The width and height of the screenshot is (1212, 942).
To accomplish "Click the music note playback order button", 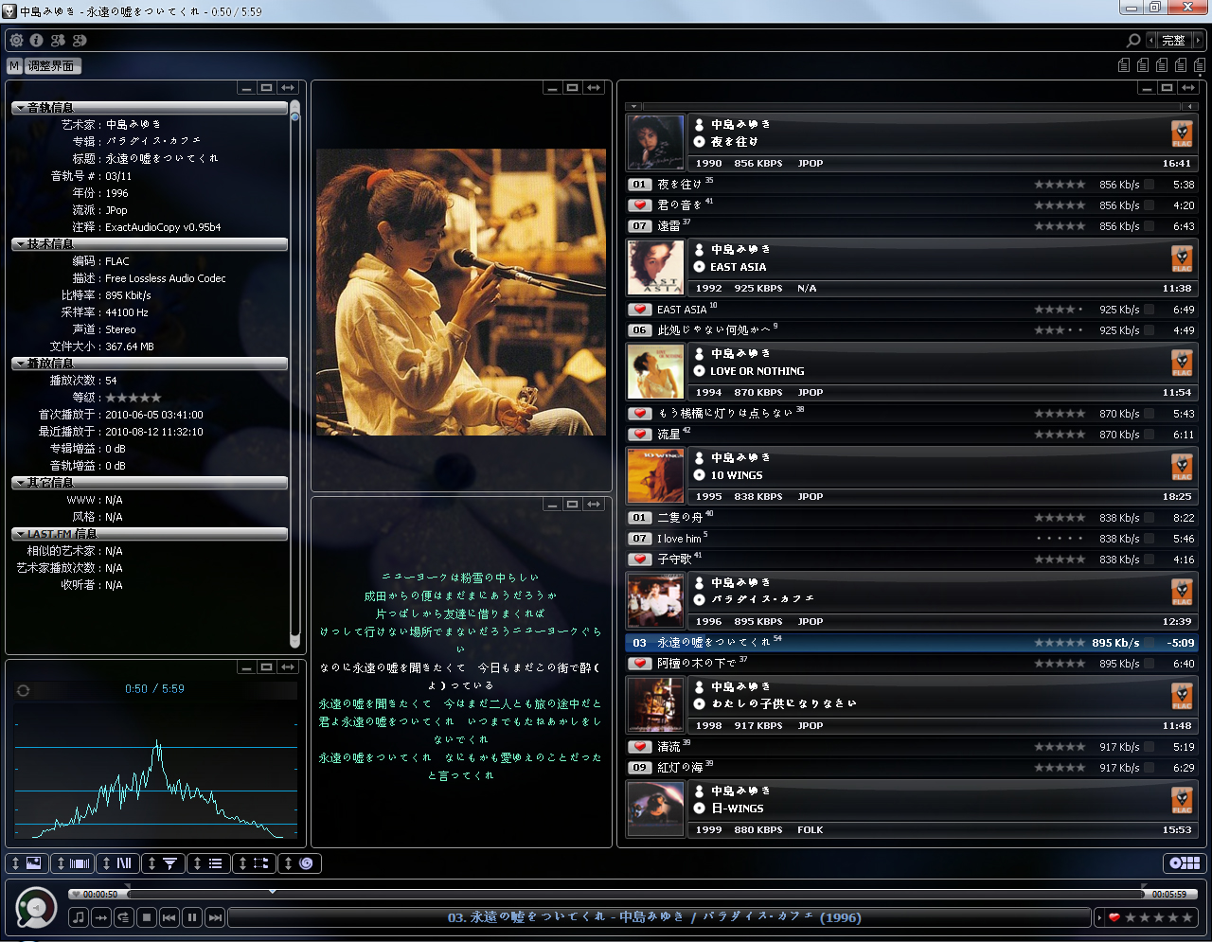I will pos(79,916).
